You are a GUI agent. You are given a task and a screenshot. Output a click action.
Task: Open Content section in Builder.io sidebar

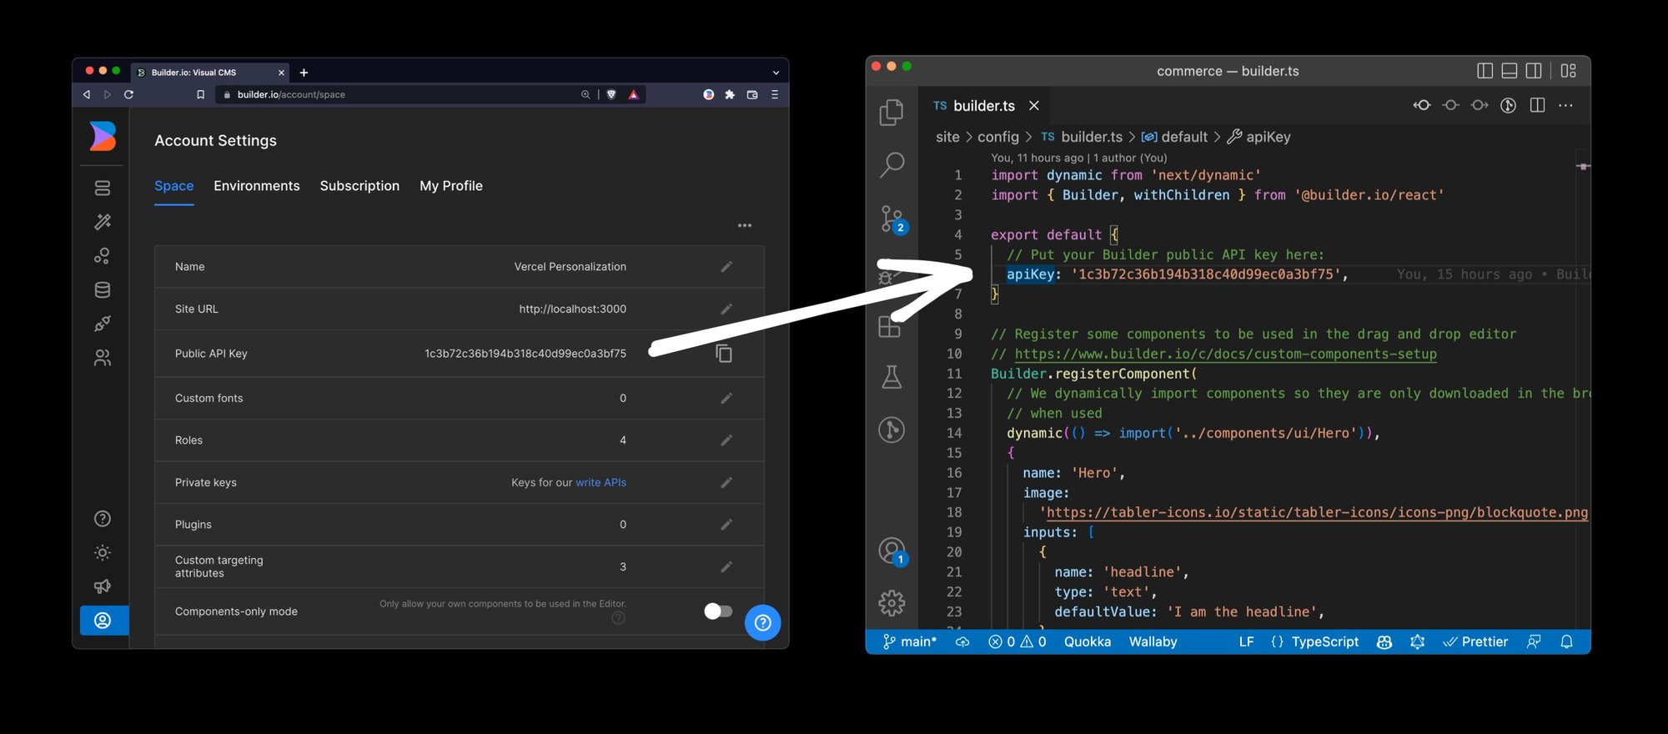coord(103,189)
